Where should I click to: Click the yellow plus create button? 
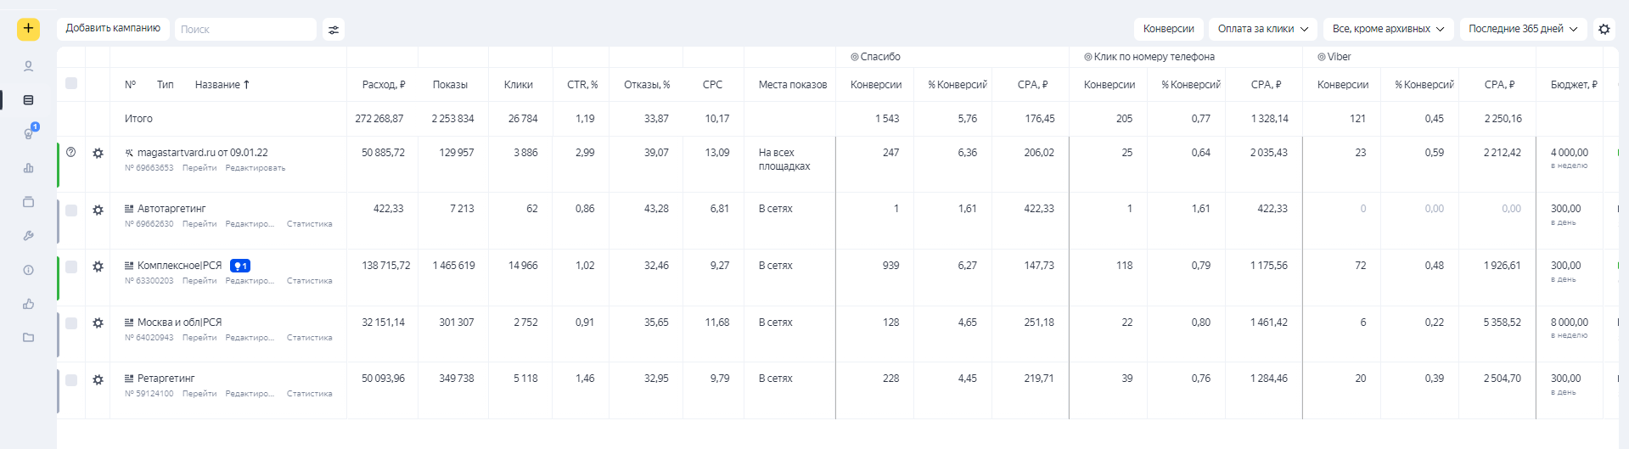click(28, 29)
